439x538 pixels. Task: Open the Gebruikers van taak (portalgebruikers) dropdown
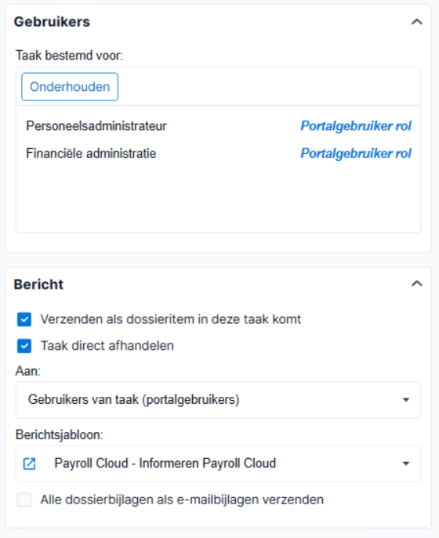(x=218, y=400)
